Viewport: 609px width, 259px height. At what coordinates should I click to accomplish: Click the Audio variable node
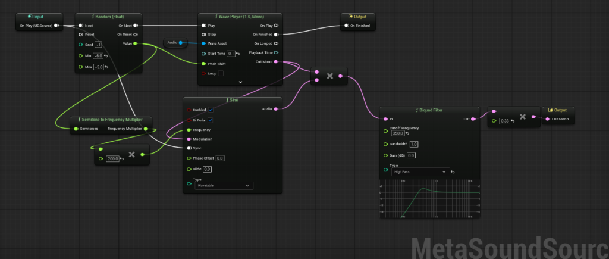point(175,42)
